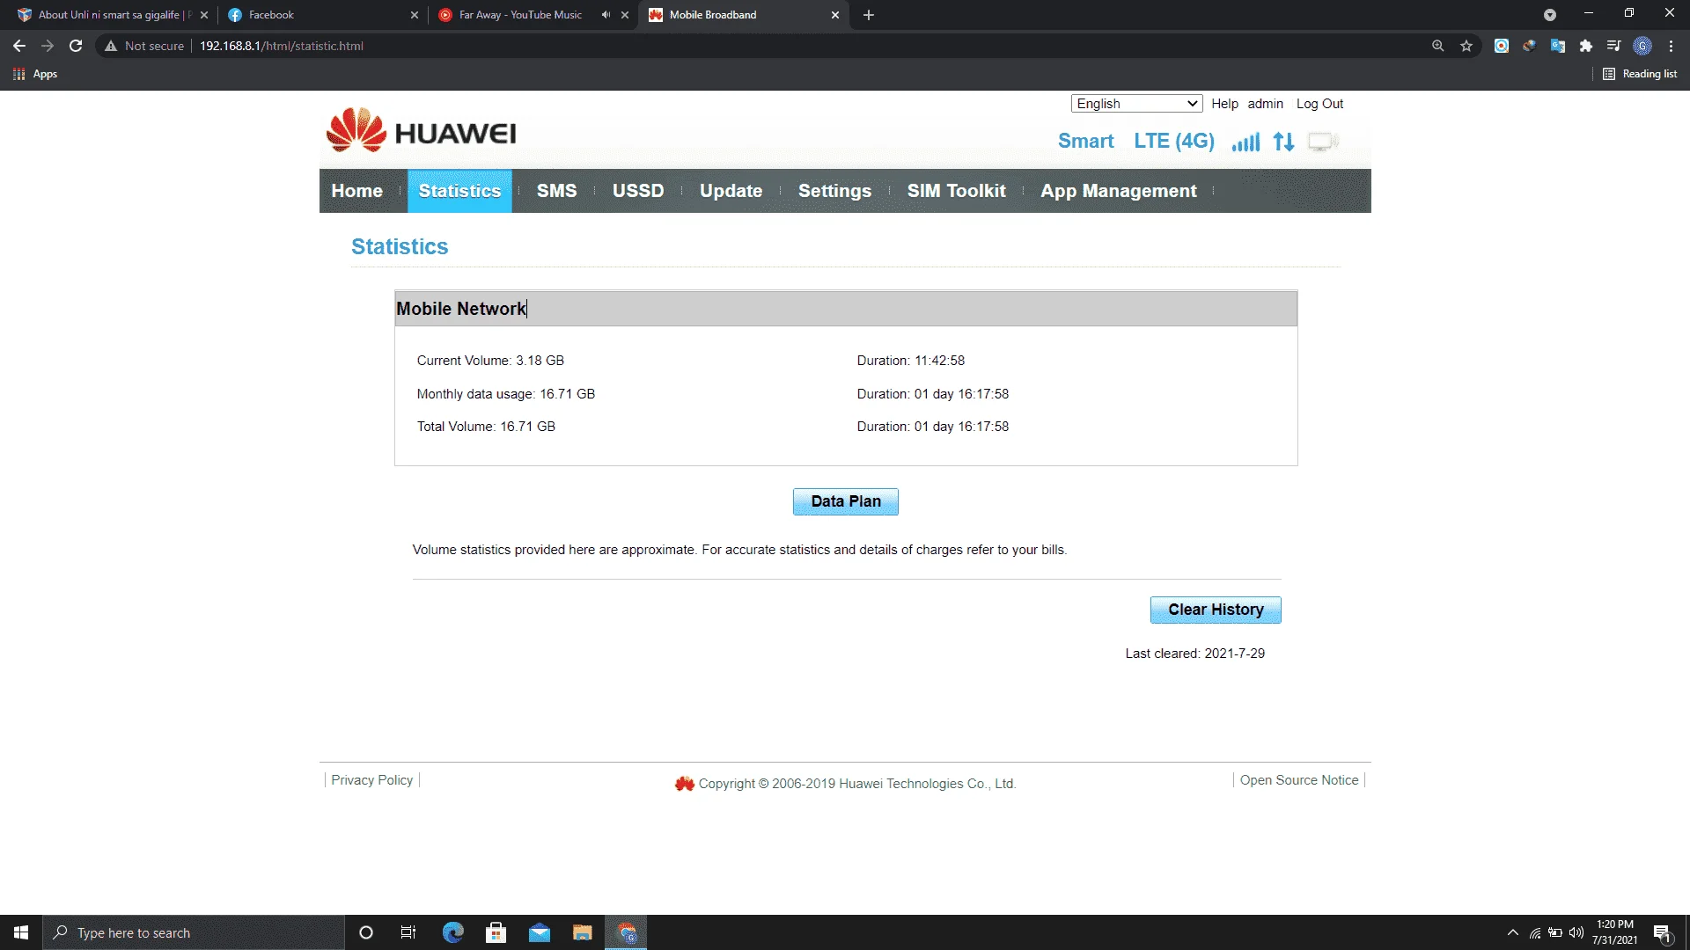This screenshot has height=950, width=1690.
Task: Open the Chrome profile avatar
Action: (1642, 46)
